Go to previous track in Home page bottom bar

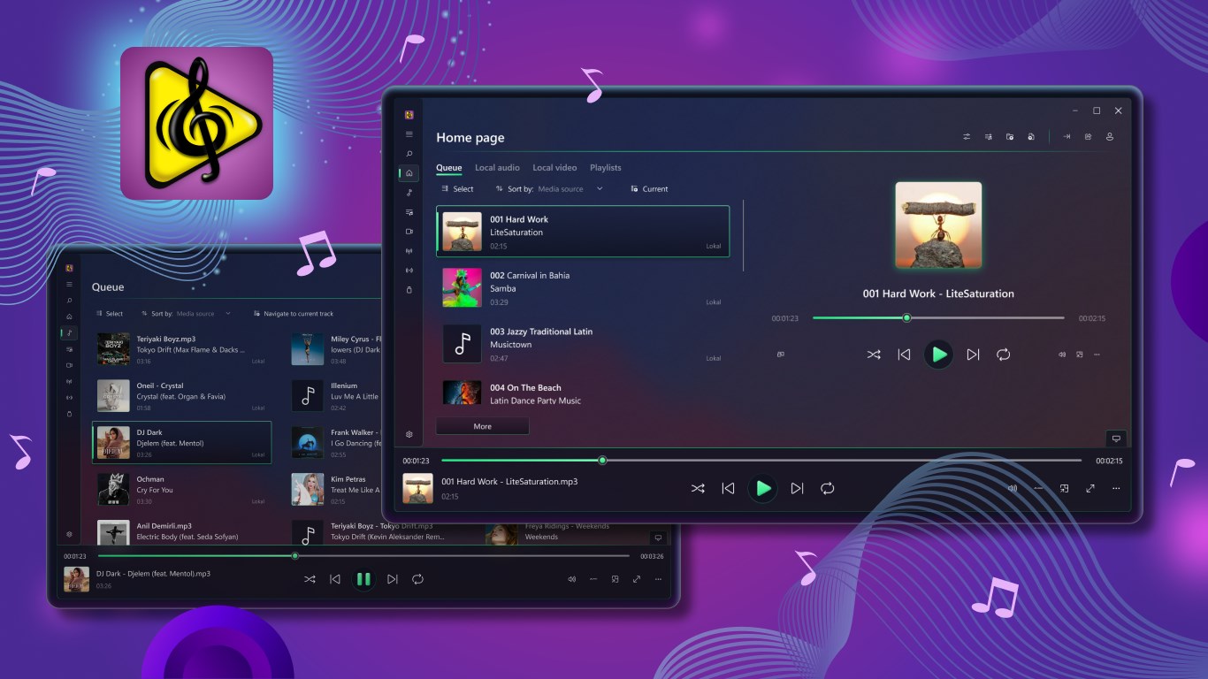pos(728,488)
